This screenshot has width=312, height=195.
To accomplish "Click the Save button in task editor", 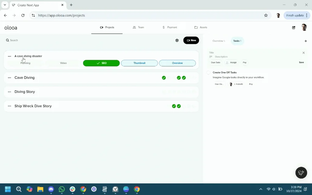I will pos(301,62).
